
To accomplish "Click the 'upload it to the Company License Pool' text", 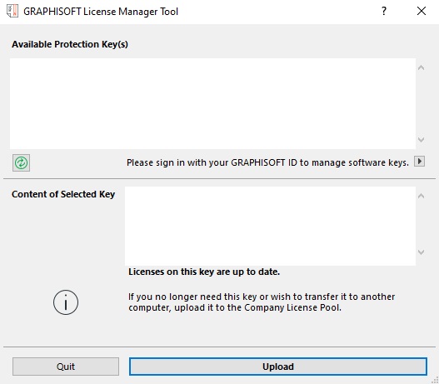I will coord(257,307).
